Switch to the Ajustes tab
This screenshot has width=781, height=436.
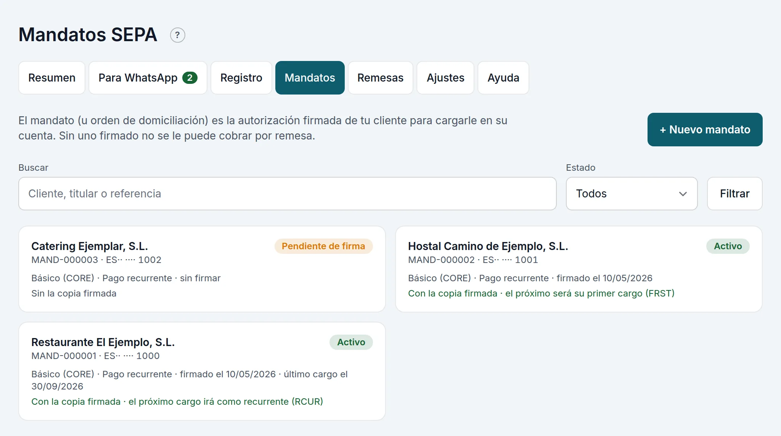[445, 78]
